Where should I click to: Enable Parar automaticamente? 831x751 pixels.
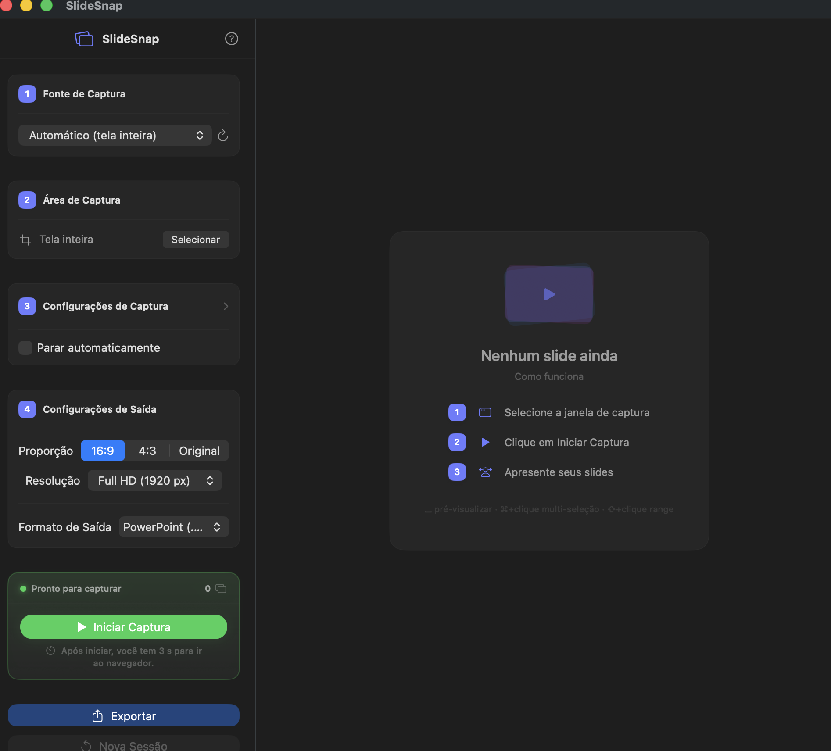tap(25, 348)
